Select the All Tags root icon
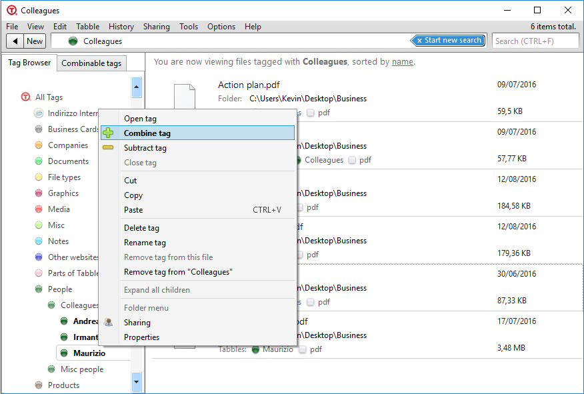The image size is (584, 394). 26,97
